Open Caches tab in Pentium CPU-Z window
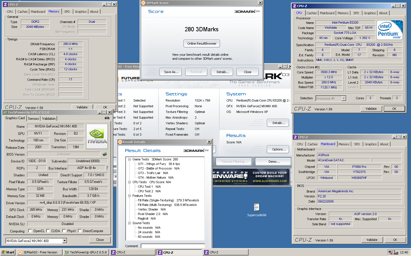 coord(312,13)
